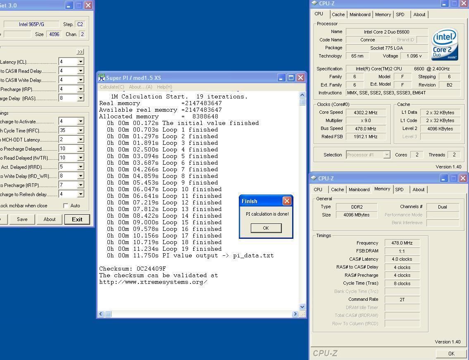Minimize the lower CPU-Z Memory window

tap(443, 178)
